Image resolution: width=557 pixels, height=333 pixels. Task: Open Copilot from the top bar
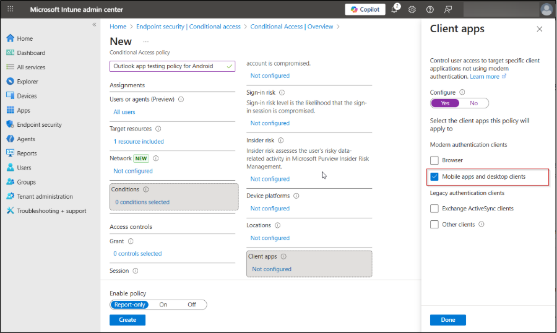pyautogui.click(x=365, y=10)
